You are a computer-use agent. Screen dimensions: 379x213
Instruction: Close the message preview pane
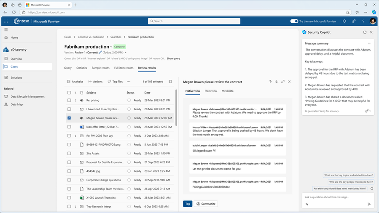tap(289, 82)
